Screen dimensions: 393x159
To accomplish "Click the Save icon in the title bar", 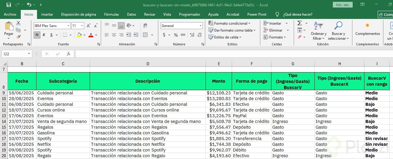I will [8, 5].
